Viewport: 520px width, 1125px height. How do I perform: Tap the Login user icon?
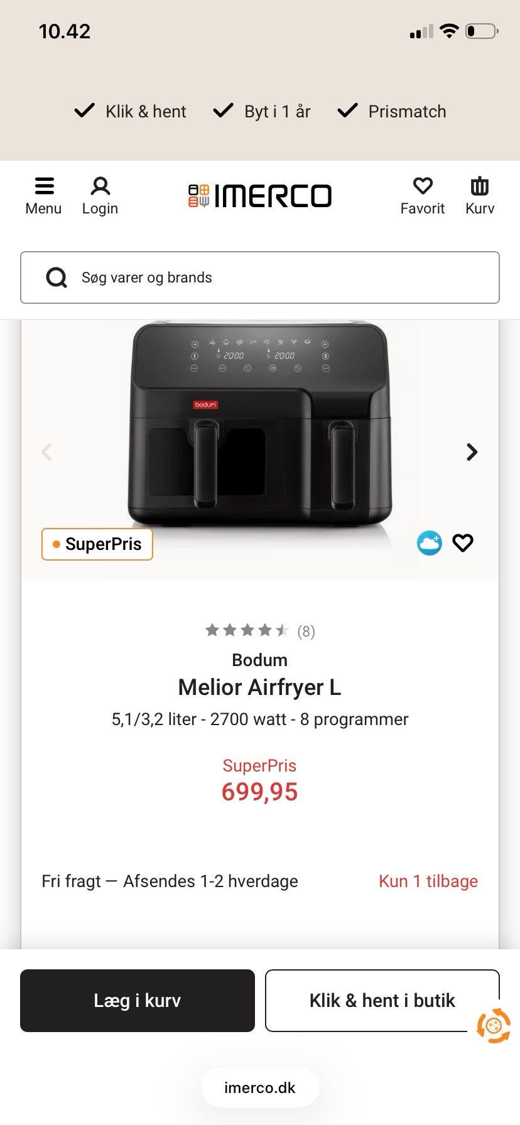pyautogui.click(x=100, y=187)
